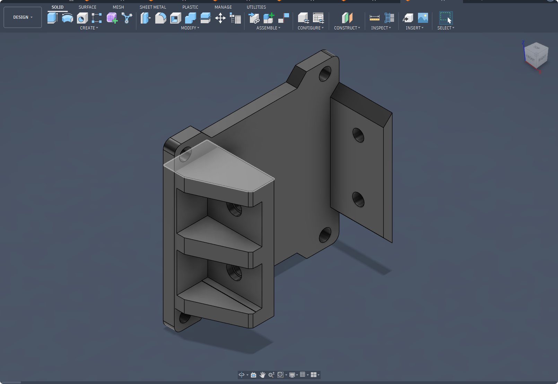Switch to the SHEET METAL tab
The image size is (558, 384).
point(153,7)
